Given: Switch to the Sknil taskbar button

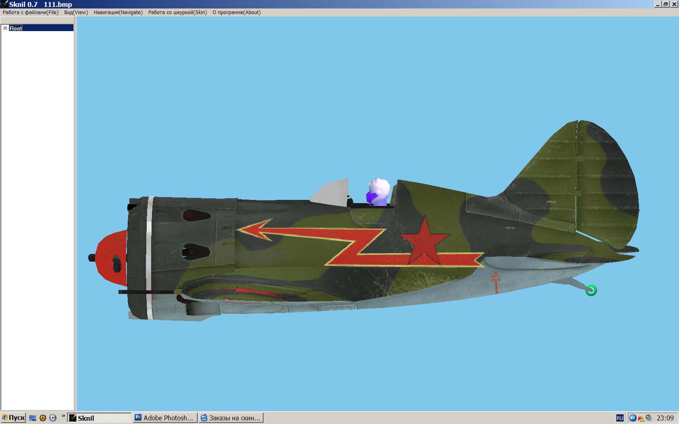Looking at the screenshot, I should (x=100, y=418).
